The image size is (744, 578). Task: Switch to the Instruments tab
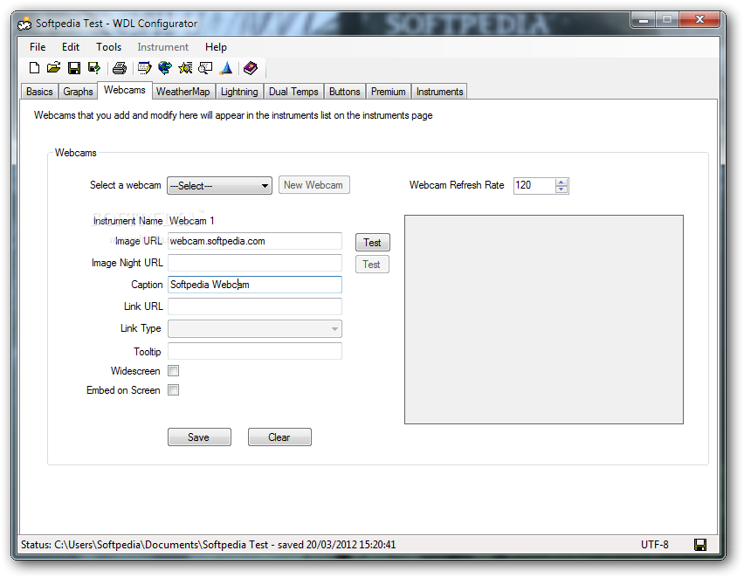coord(439,92)
